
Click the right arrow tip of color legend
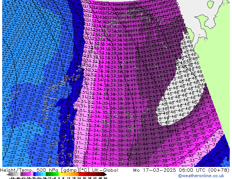click(x=106, y=175)
